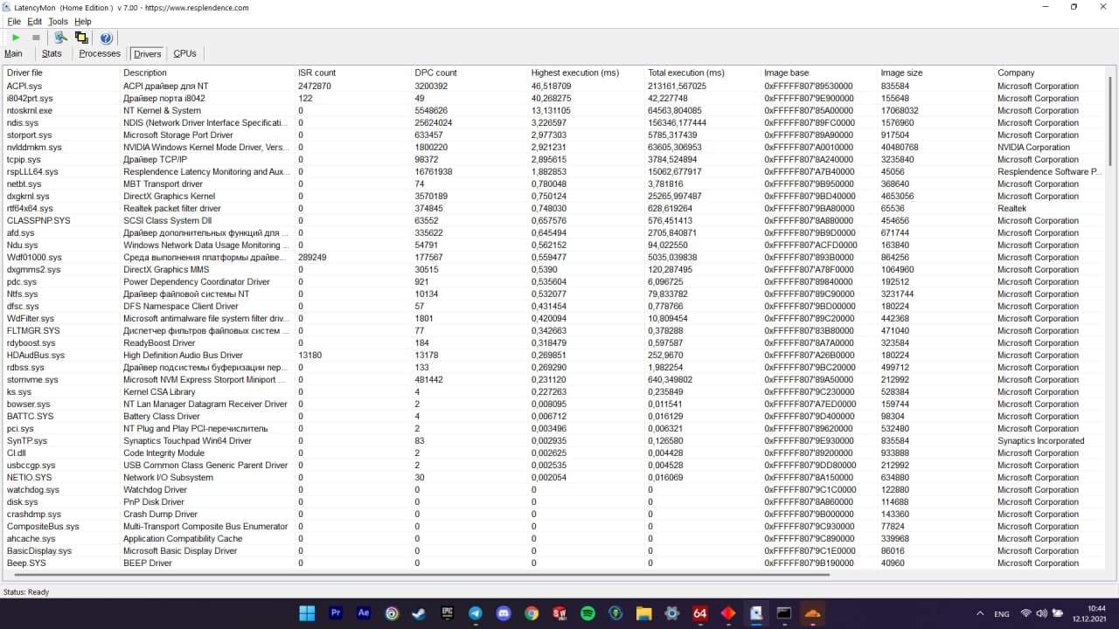Select the Wdf01000.sys driver row
This screenshot has width=1119, height=629.
coord(555,258)
